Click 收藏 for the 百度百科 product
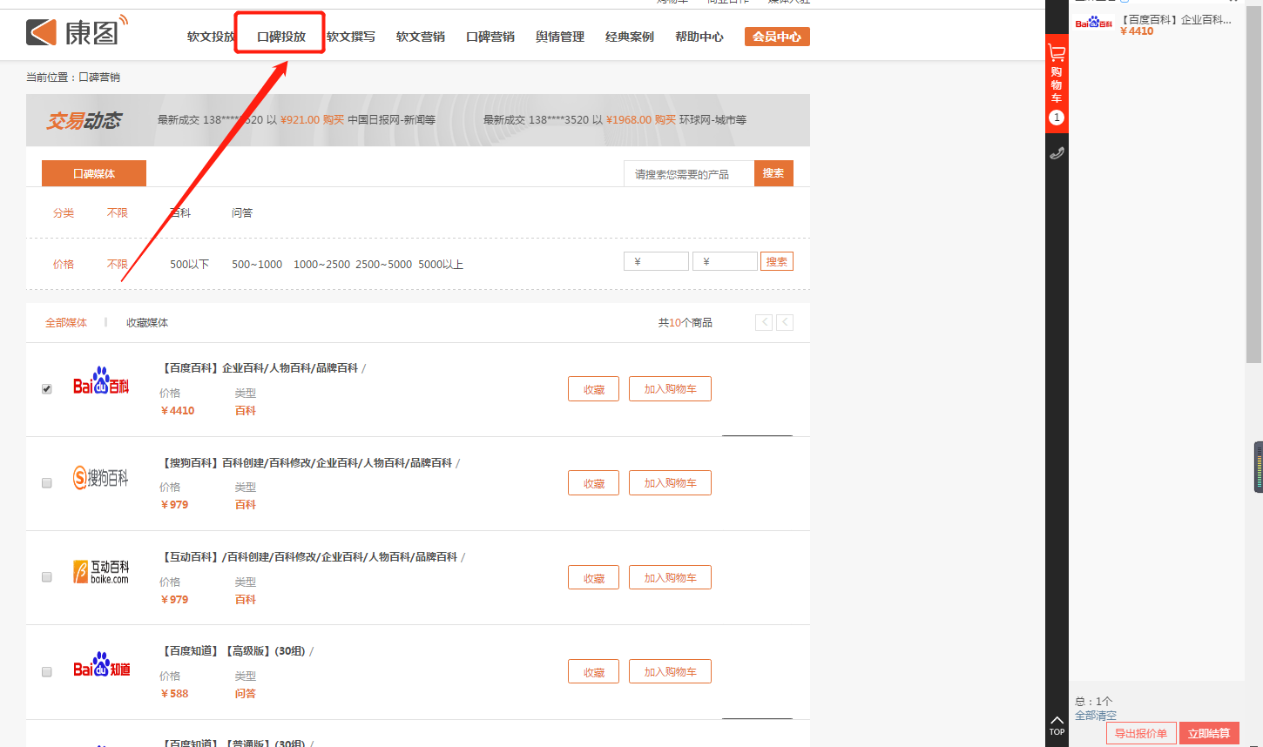This screenshot has width=1263, height=747. [x=594, y=389]
